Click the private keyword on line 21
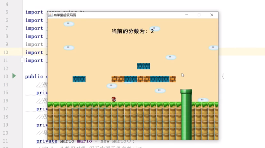265x148 pixels. [47, 141]
